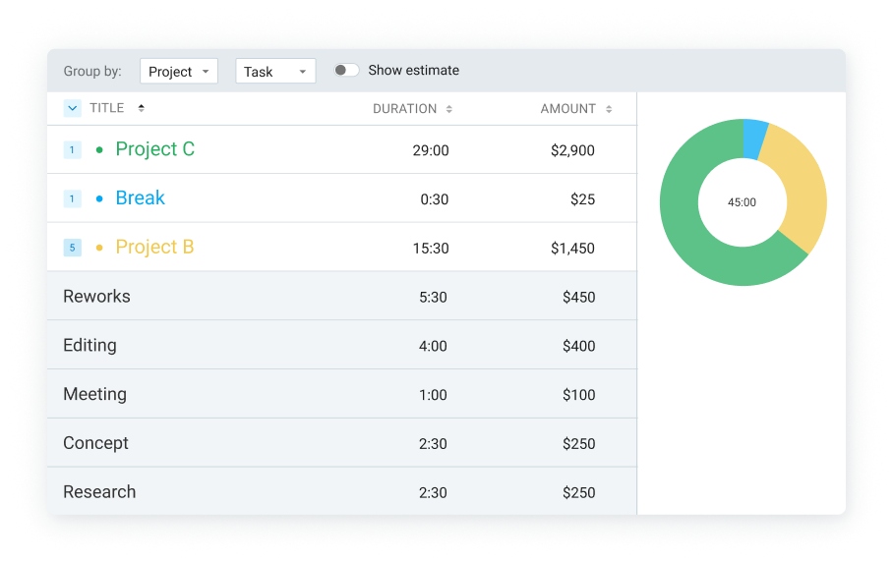Click the 45:00 total in the chart
This screenshot has height=561, width=893.
[x=742, y=202]
